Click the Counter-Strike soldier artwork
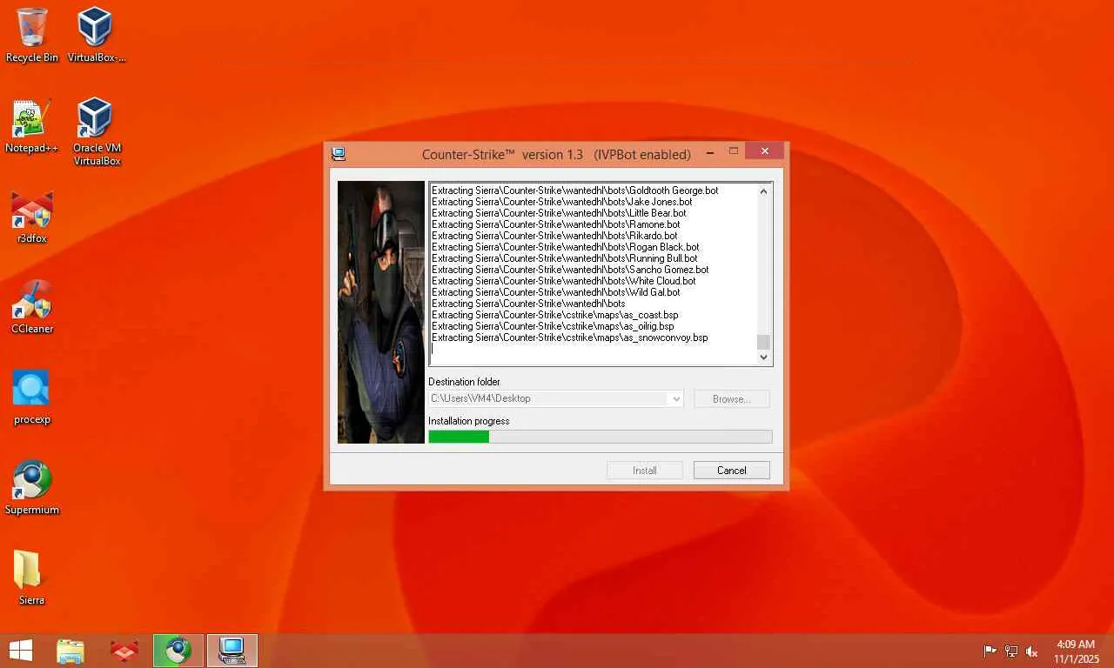 pyautogui.click(x=381, y=312)
